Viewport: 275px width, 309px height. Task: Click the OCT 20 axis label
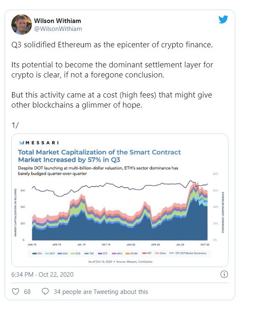coord(205,245)
